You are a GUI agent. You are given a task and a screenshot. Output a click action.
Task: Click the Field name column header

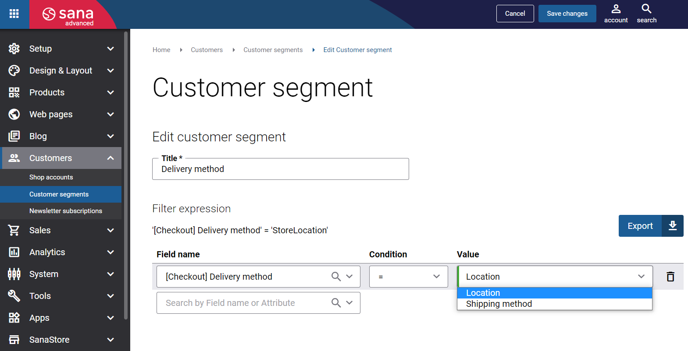tap(178, 254)
